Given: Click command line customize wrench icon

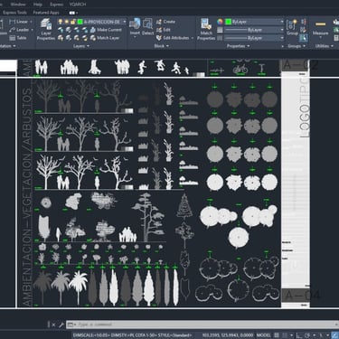Looking at the screenshot, I should pyautogui.click(x=61, y=325).
